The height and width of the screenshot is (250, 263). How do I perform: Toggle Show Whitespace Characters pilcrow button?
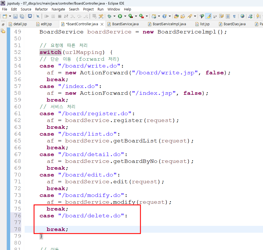coord(234,16)
